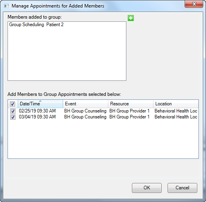The image size is (206, 202).
Task: Click Behavioral Health Loc in first row
Action: [176, 111]
